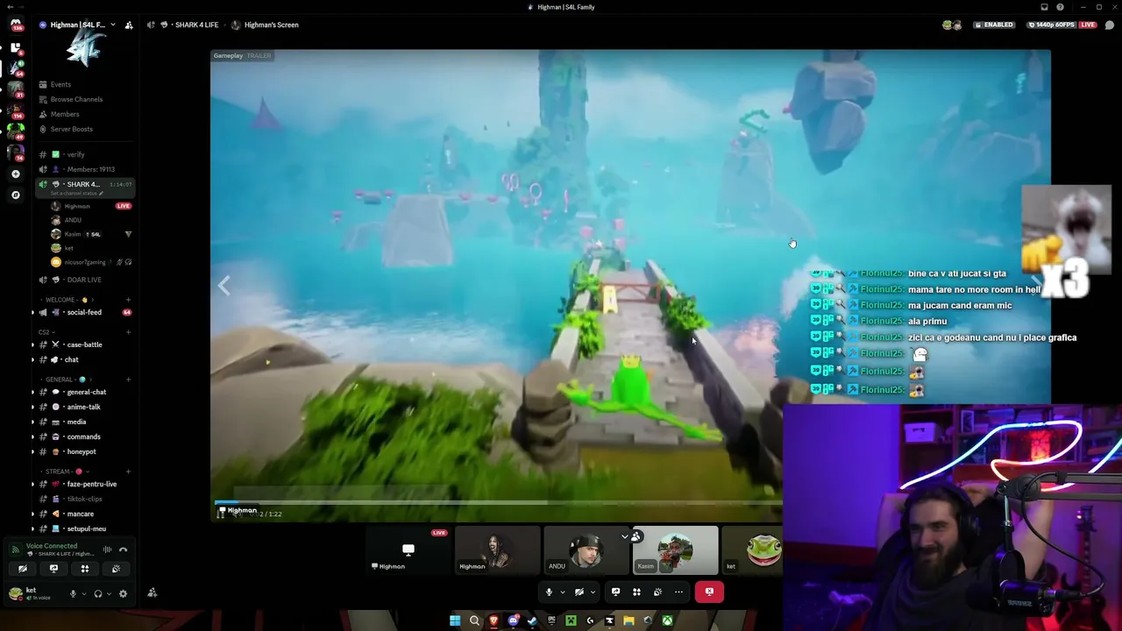1122x631 pixels.
Task: Share screen from the Voice Connected panel
Action: [53, 569]
